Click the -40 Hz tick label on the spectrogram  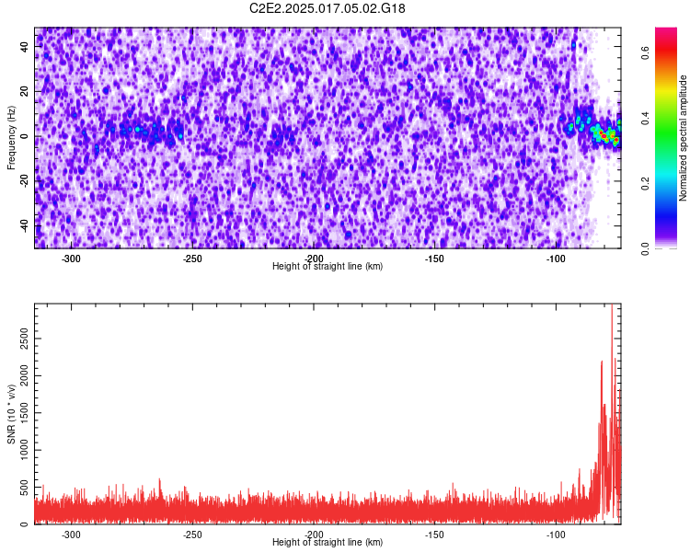click(x=25, y=225)
